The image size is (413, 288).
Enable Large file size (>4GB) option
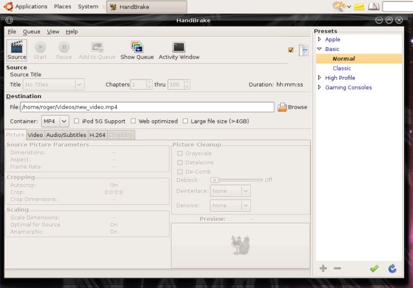tap(185, 121)
